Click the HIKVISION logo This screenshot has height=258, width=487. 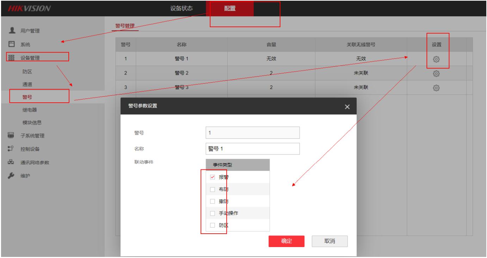point(30,8)
